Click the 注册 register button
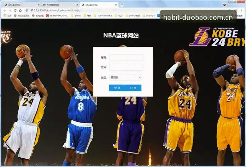The width and height of the screenshot is (246, 167). (x=133, y=88)
